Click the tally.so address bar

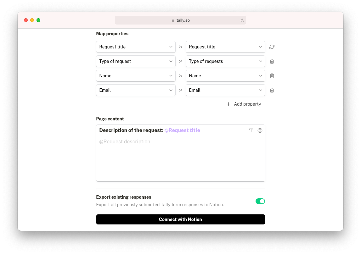pos(181,20)
